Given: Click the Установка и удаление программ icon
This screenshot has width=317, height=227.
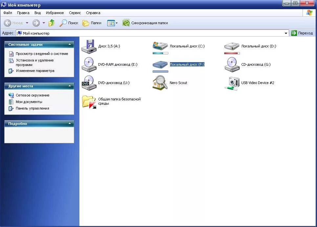Looking at the screenshot, I should (11, 61).
